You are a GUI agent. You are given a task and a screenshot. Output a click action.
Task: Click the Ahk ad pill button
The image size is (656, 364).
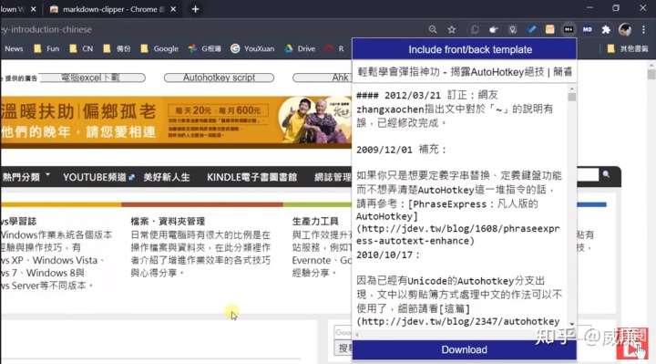click(x=323, y=78)
